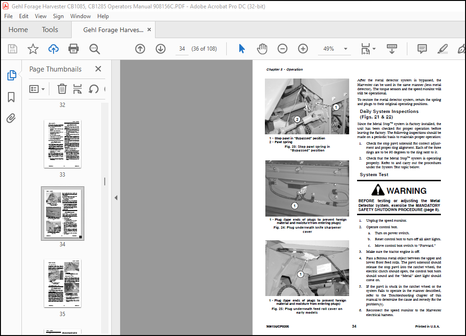
Task: Expand fit page options dropdown arrow
Action: [x=374, y=49]
